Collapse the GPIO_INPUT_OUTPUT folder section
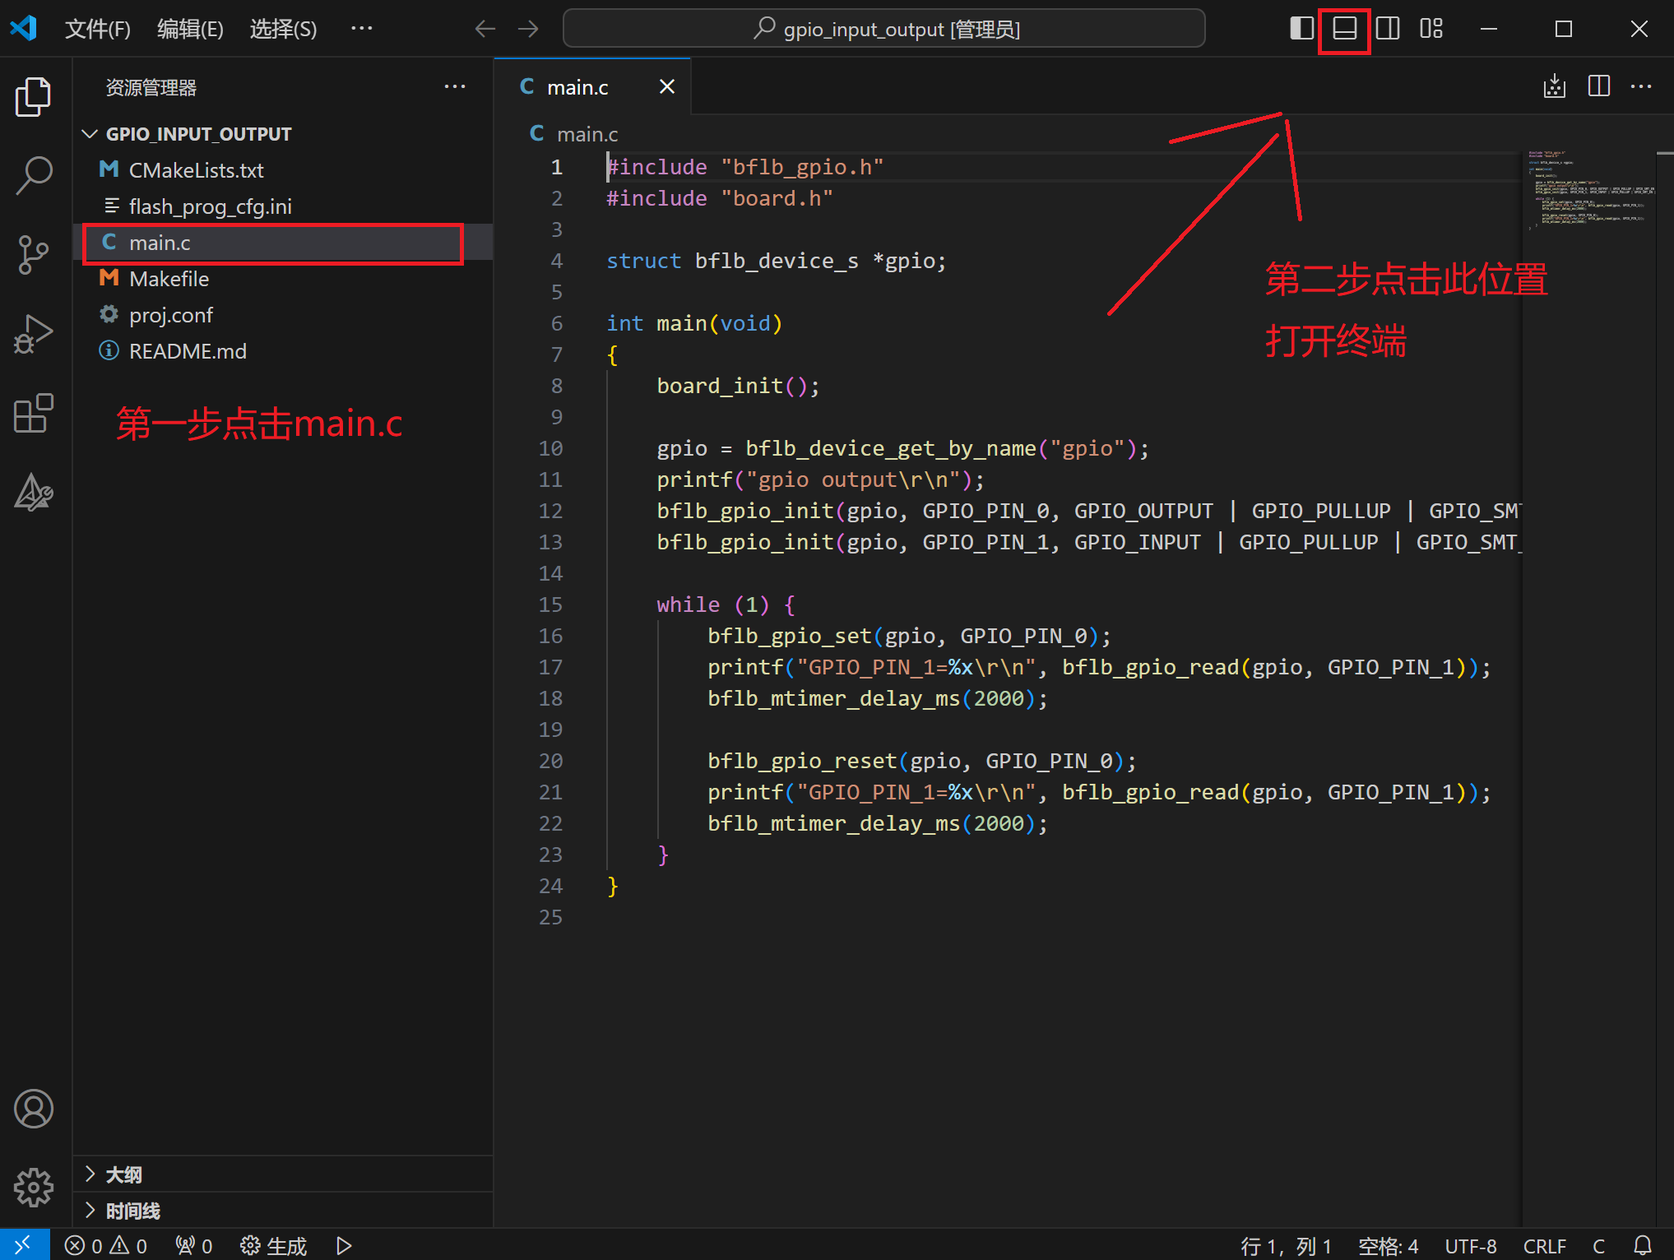The image size is (1674, 1260). pyautogui.click(x=282, y=134)
